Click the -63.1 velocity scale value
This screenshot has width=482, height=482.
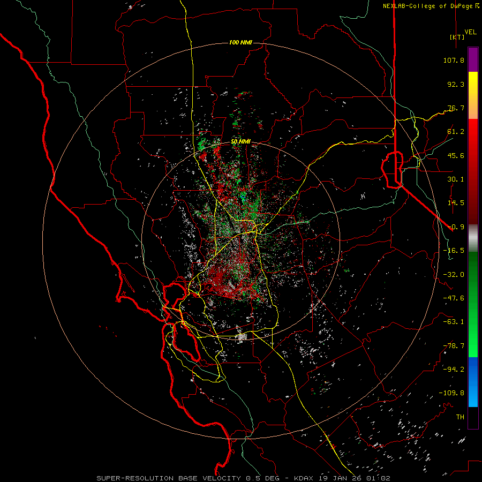pos(454,322)
